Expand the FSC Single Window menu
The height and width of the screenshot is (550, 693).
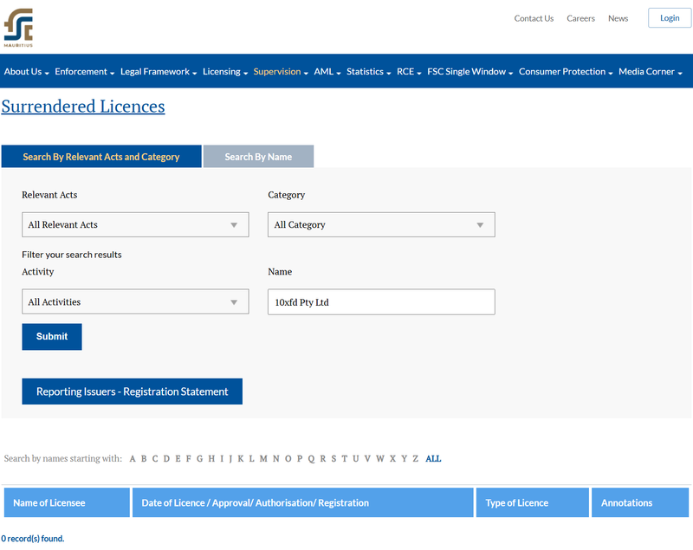(x=470, y=72)
